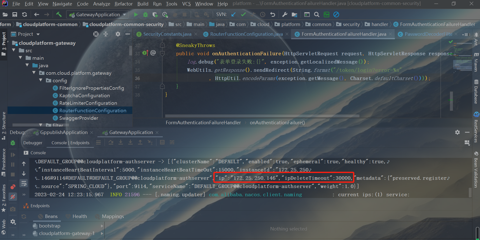Click scroll-down arrow in the console toolbar
480x240 pixels.
coord(24,173)
